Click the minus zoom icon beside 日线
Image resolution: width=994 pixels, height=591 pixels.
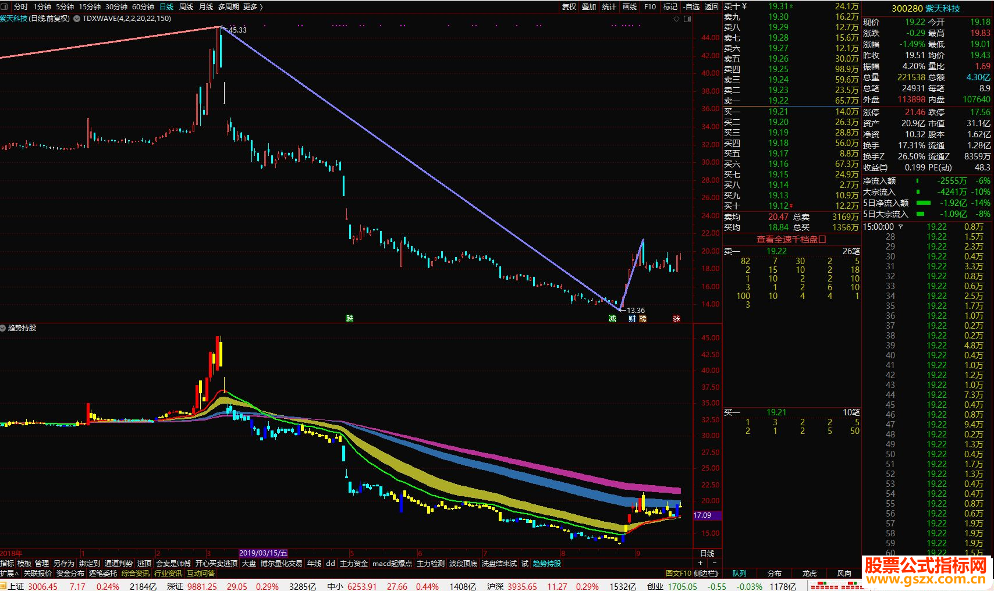714,563
